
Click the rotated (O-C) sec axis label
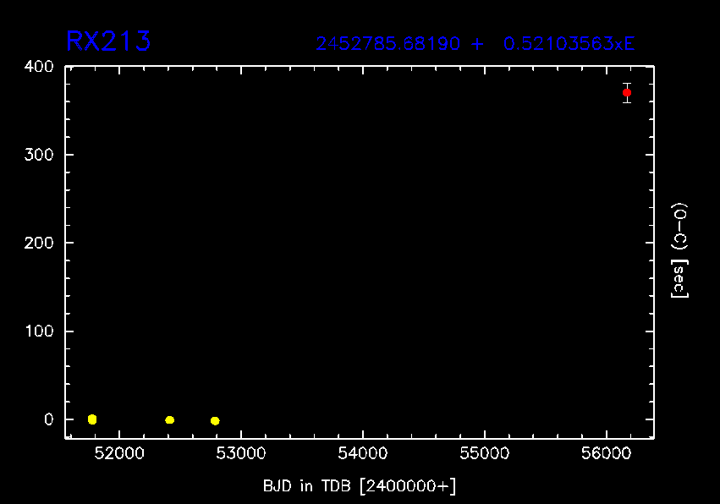679,250
